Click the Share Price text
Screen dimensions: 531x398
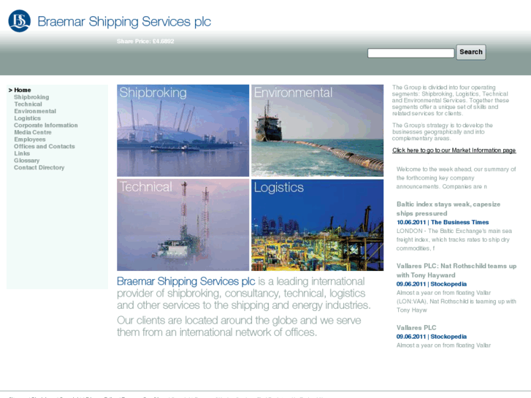coord(145,42)
